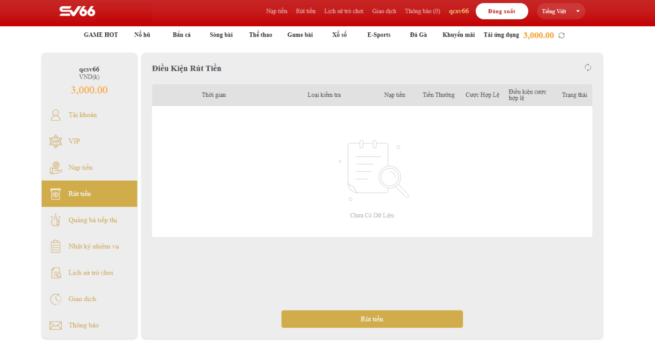Click the Tài khoản profile icon in sidebar
This screenshot has height=341, width=655.
56,115
